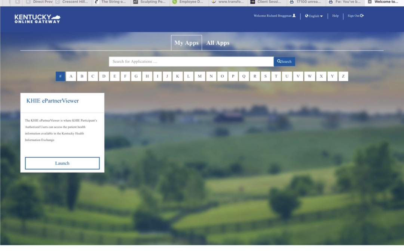Switch to the Fw: You've b... browser tab
The height and width of the screenshot is (252, 404).
pyautogui.click(x=345, y=2)
